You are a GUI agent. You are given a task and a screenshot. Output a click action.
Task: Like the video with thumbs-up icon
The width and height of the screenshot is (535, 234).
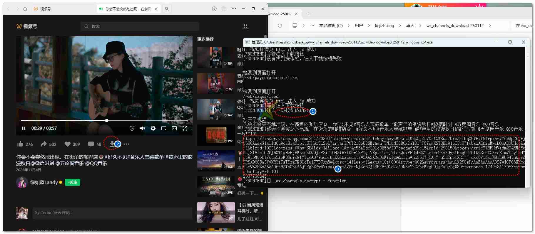pyautogui.click(x=20, y=144)
